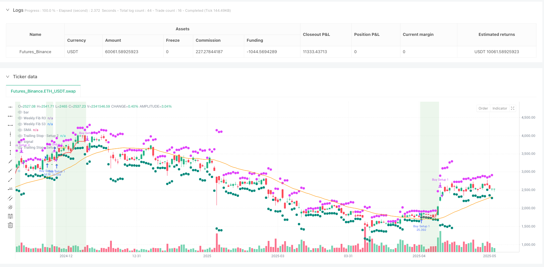Click the Order button on the chart
This screenshot has width=544, height=267.
click(483, 108)
